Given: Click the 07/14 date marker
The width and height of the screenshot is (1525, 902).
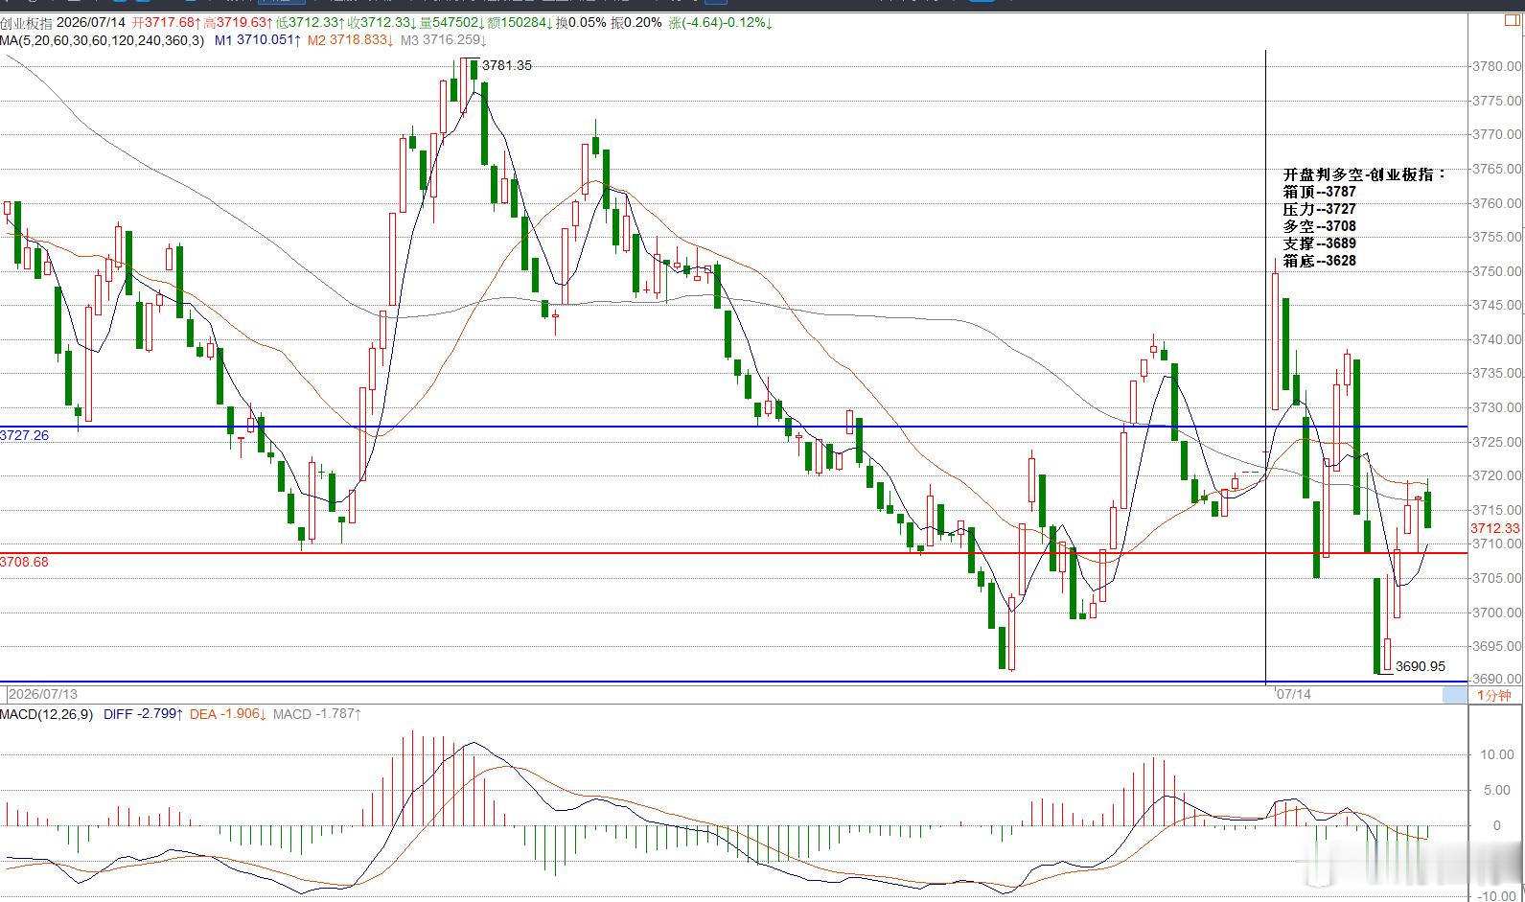Looking at the screenshot, I should (1293, 694).
